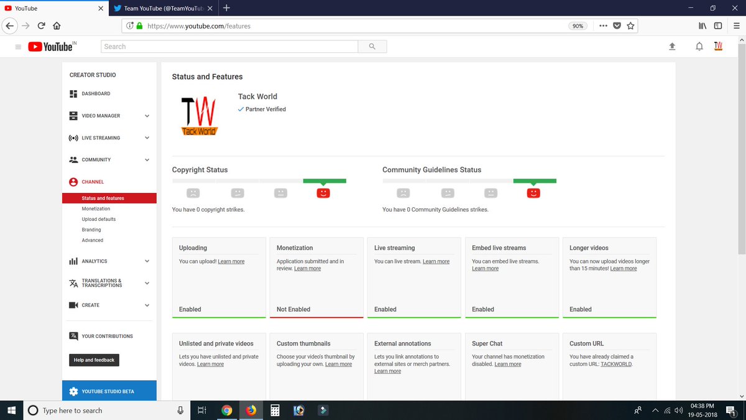746x420 pixels.
Task: Bookmark this page with star icon
Action: tap(630, 26)
